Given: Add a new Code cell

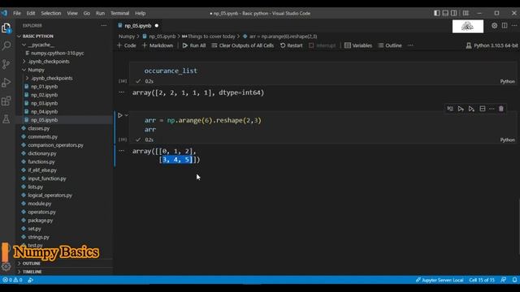Looking at the screenshot, I should [127, 45].
